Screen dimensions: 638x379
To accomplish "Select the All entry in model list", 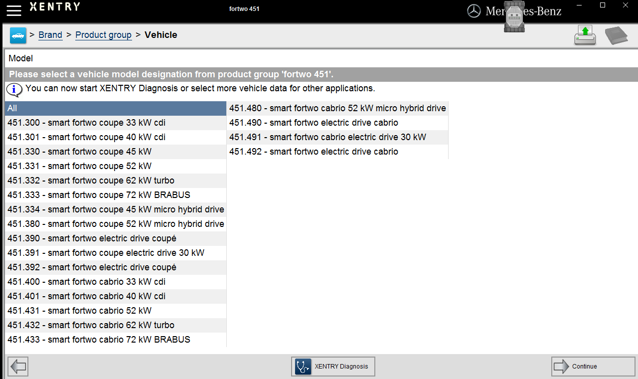I will (x=116, y=108).
